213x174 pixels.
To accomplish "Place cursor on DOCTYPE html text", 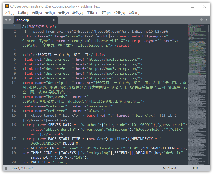I will [x=42, y=27].
